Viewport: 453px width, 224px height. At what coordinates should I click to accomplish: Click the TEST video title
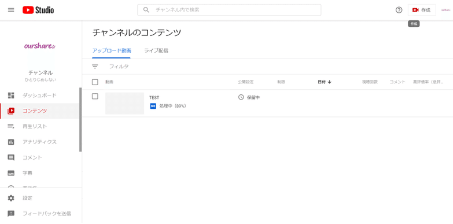click(x=154, y=98)
